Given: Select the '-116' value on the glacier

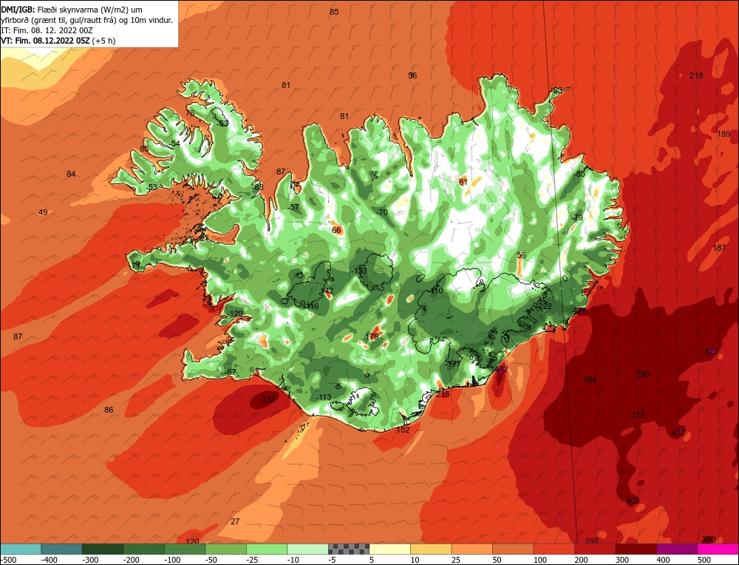Looking at the screenshot, I should click(310, 307).
